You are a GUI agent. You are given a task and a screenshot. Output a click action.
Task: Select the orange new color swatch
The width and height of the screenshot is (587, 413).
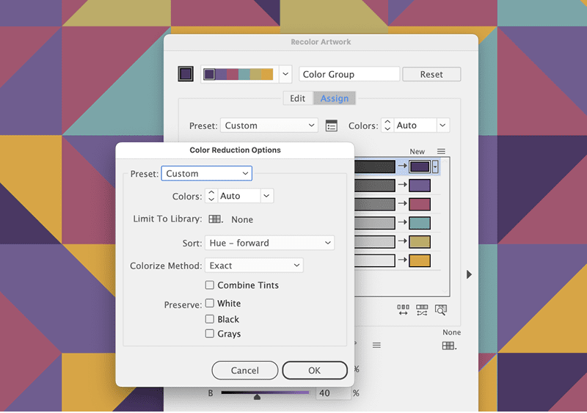coord(419,260)
